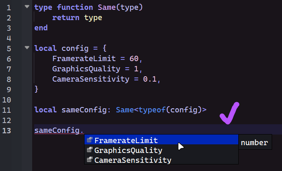Screen dimensions: 282x171
Task: Click the property icon beside FramerateLimit suggestion
Action: point(89,140)
